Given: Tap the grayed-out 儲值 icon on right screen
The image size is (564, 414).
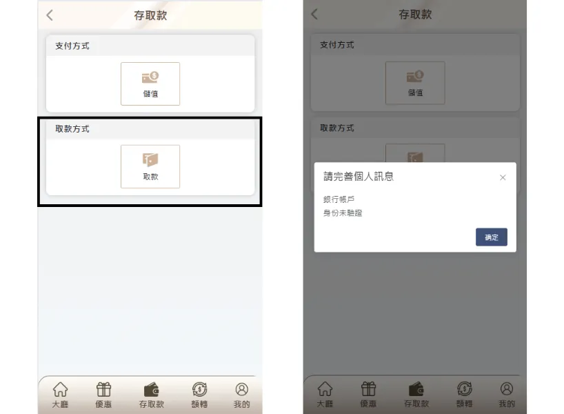Looking at the screenshot, I should [x=415, y=82].
